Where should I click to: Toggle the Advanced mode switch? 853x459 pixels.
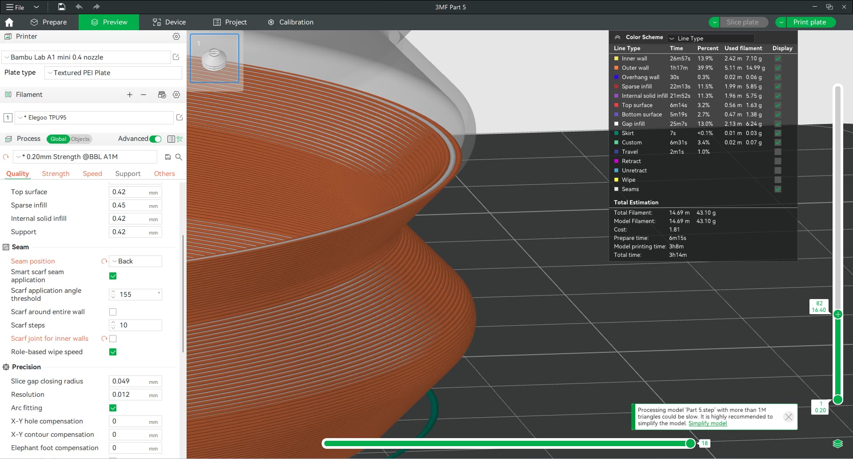pos(155,139)
